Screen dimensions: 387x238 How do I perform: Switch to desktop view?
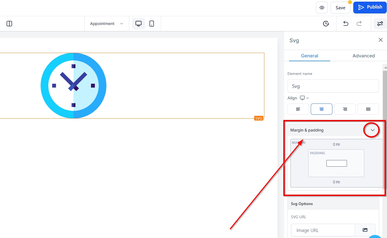point(139,24)
